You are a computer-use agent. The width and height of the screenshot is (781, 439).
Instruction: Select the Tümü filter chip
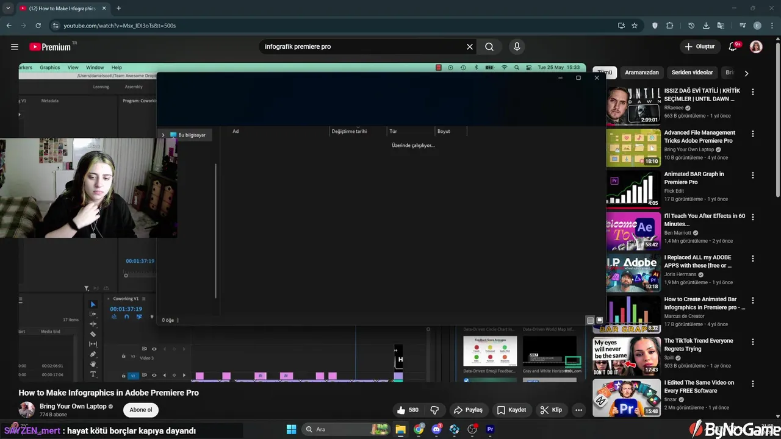[x=605, y=73]
